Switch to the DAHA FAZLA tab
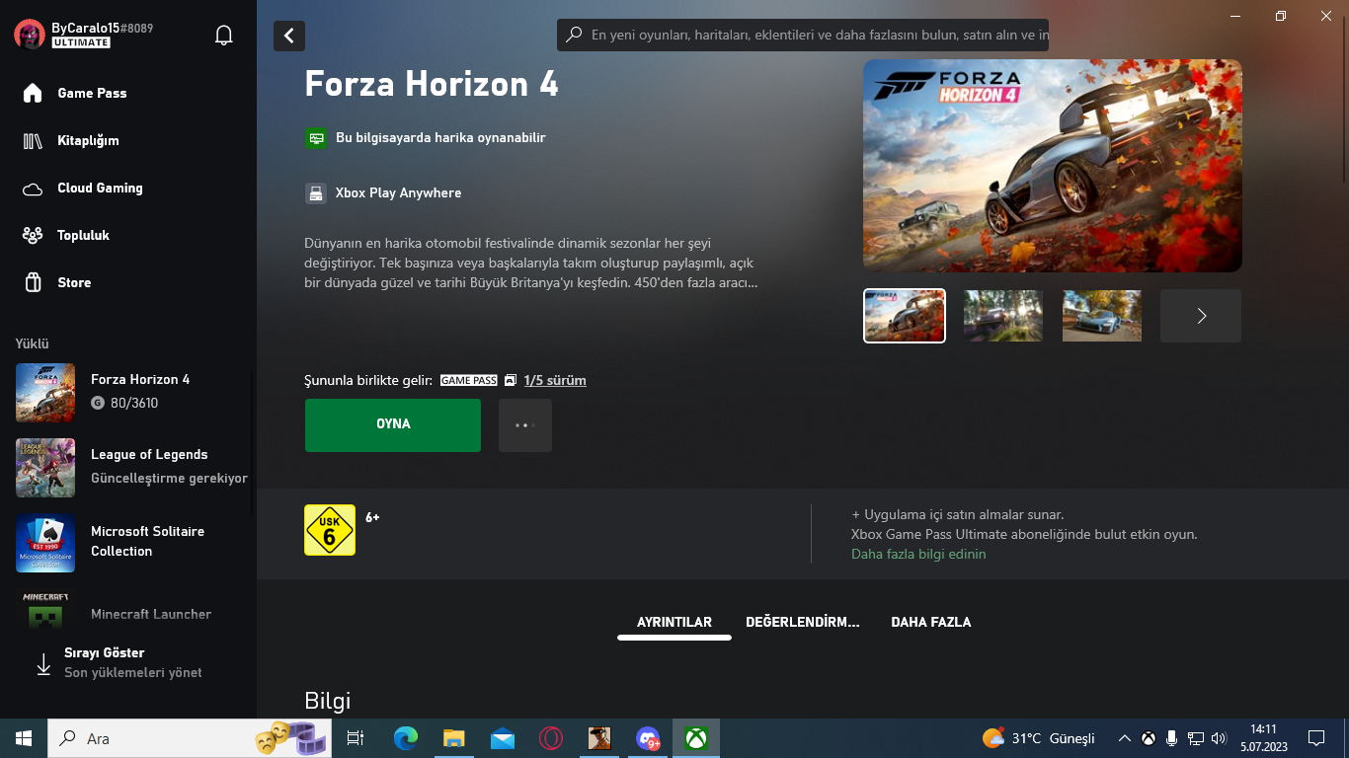 pos(931,623)
